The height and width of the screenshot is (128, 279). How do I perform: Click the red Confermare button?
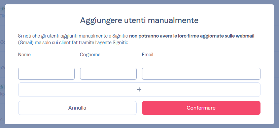(201, 108)
